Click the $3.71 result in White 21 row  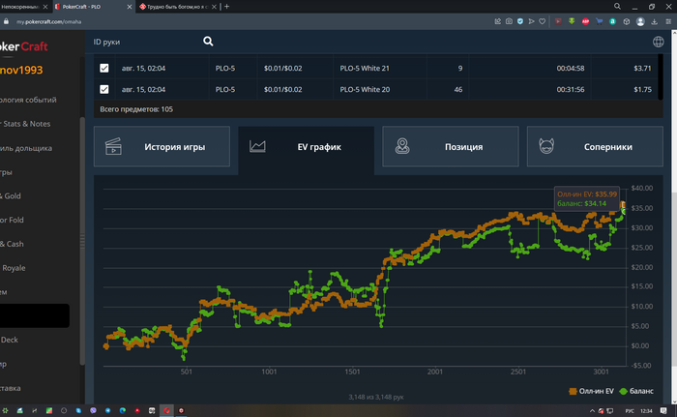tap(642, 68)
